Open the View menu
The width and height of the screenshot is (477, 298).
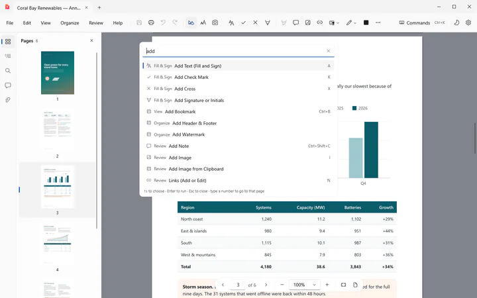pyautogui.click(x=46, y=23)
